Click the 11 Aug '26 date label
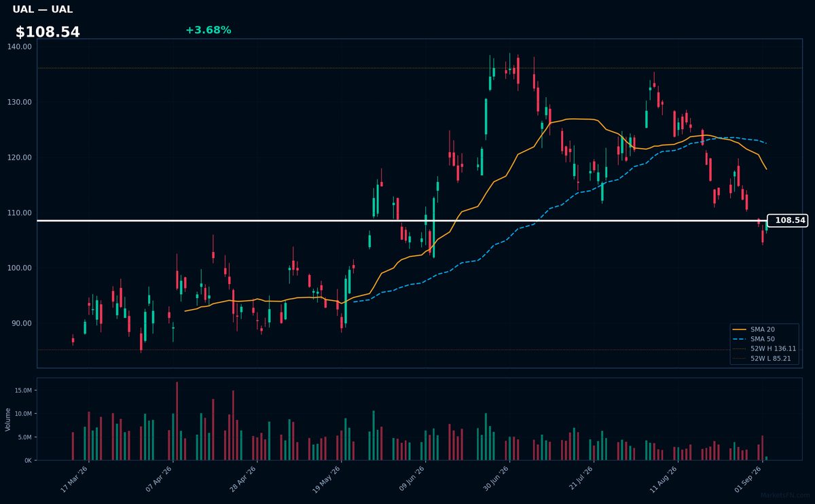 663,480
